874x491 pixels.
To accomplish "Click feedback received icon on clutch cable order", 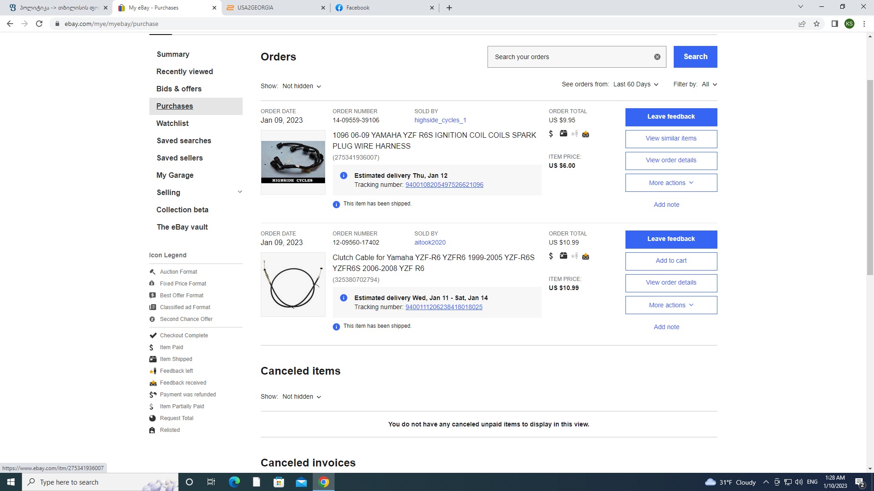I will pyautogui.click(x=585, y=256).
